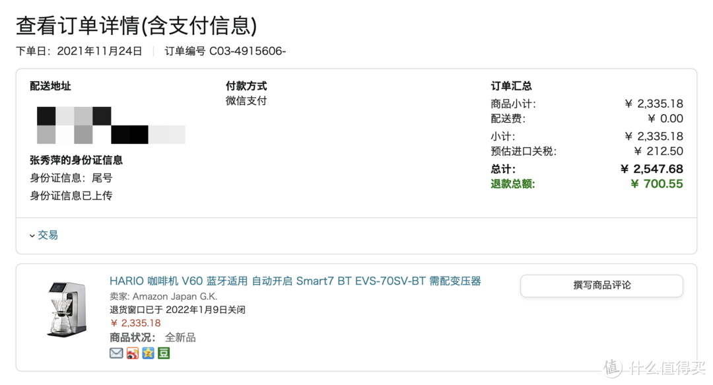Click the bold order total ¥2,547.68
Viewport: 713px width, 385px height.
(652, 169)
